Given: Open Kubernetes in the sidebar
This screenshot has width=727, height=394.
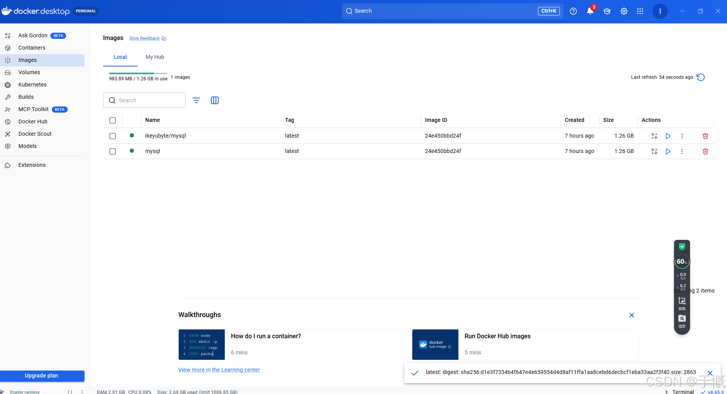Looking at the screenshot, I should tap(42, 85).
